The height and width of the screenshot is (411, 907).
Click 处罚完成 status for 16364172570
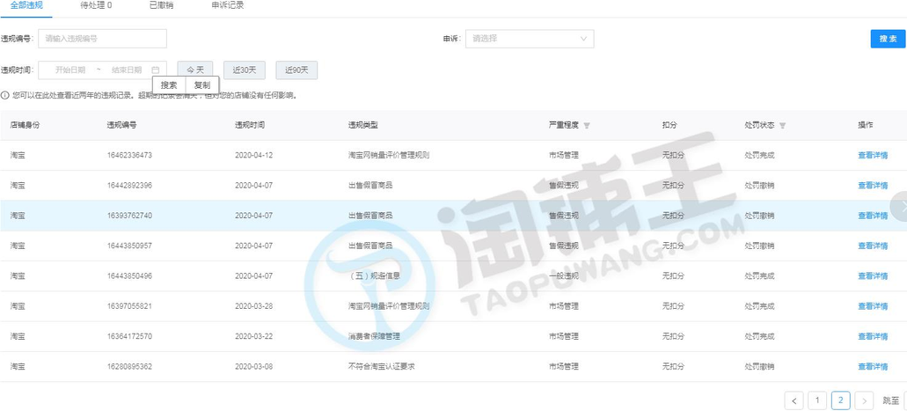(x=759, y=336)
